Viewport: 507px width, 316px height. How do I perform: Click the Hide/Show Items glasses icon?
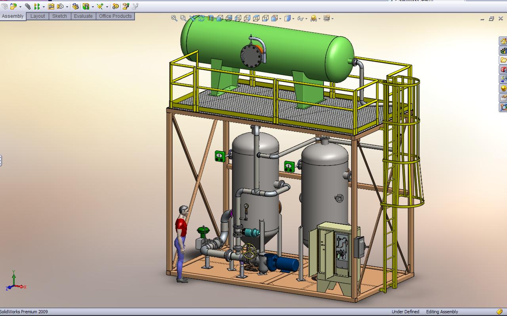[301, 18]
